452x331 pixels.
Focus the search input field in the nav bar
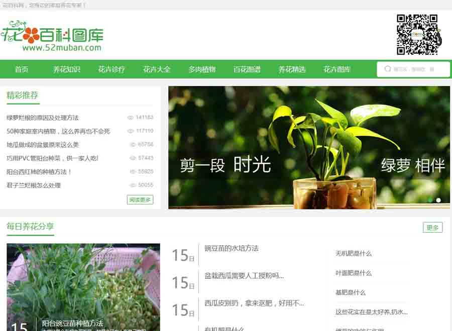pyautogui.click(x=413, y=69)
